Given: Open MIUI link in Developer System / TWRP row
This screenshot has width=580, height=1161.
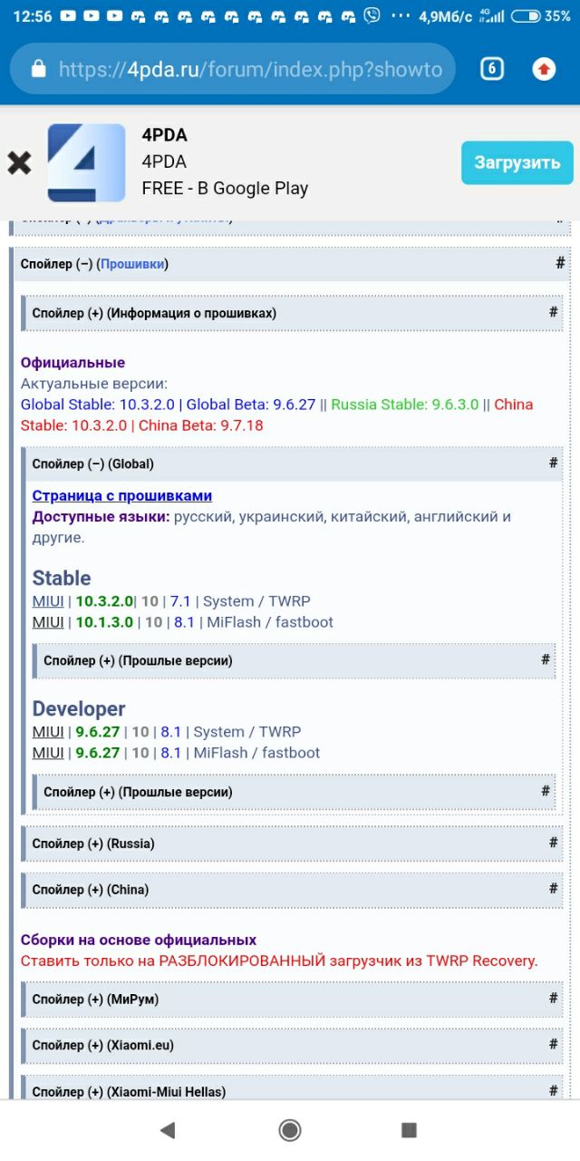Looking at the screenshot, I should click(48, 732).
